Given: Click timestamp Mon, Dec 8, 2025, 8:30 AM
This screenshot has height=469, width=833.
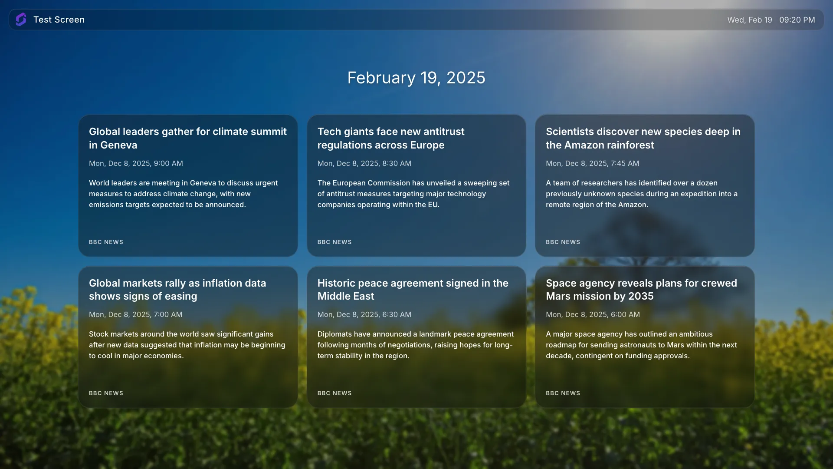Looking at the screenshot, I should 364,163.
